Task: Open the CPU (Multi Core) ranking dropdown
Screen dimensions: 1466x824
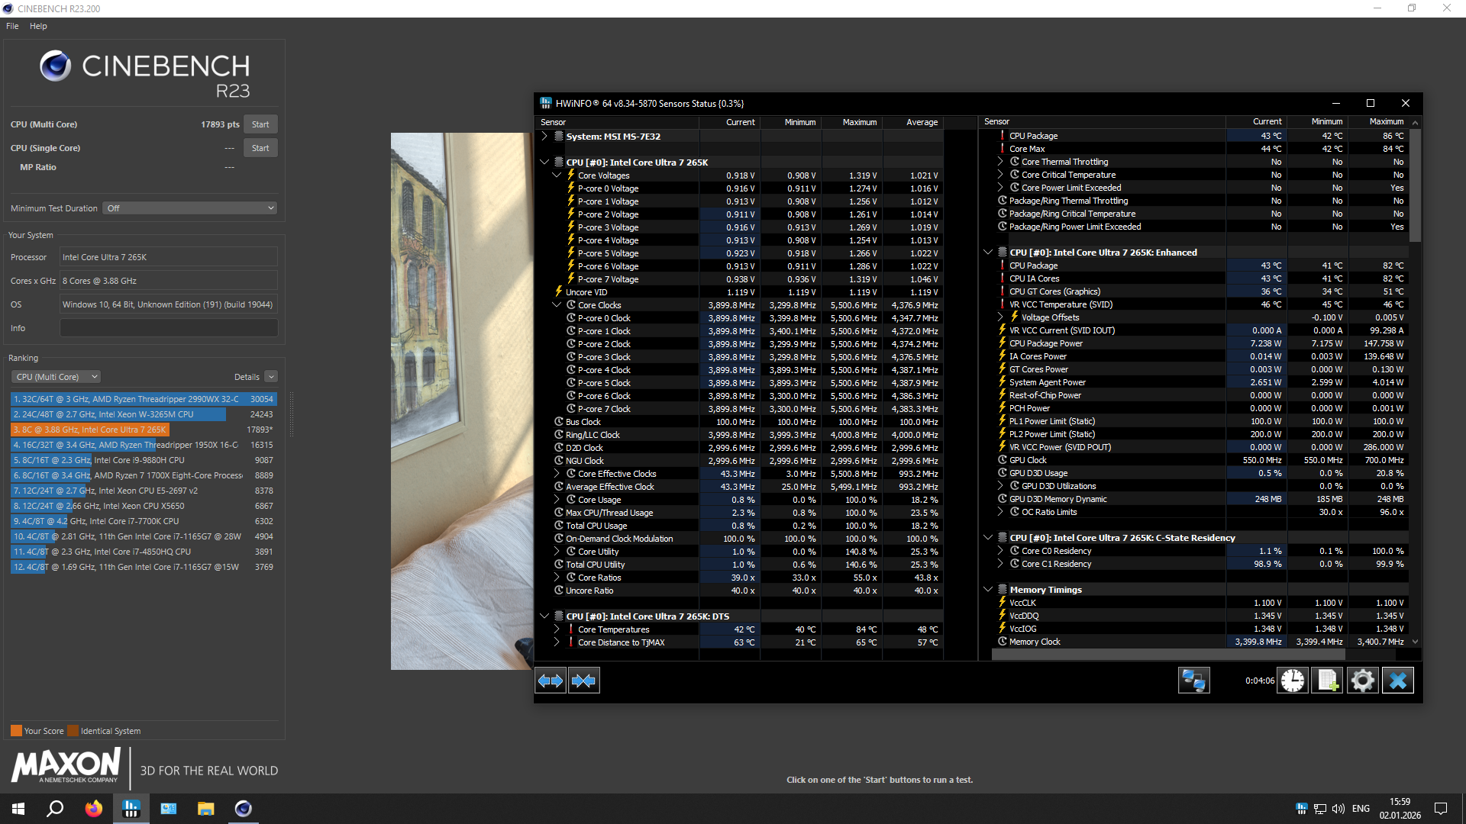Action: click(x=56, y=377)
